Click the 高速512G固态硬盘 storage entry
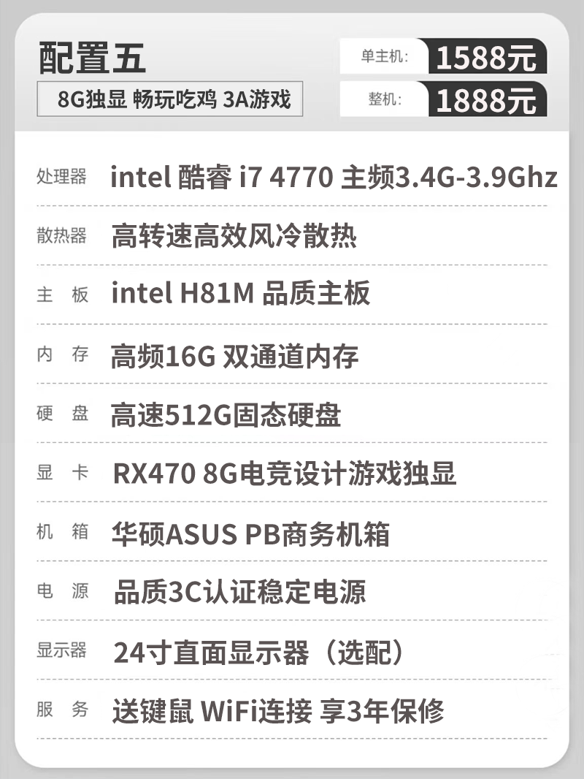The width and height of the screenshot is (584, 779). tap(226, 415)
